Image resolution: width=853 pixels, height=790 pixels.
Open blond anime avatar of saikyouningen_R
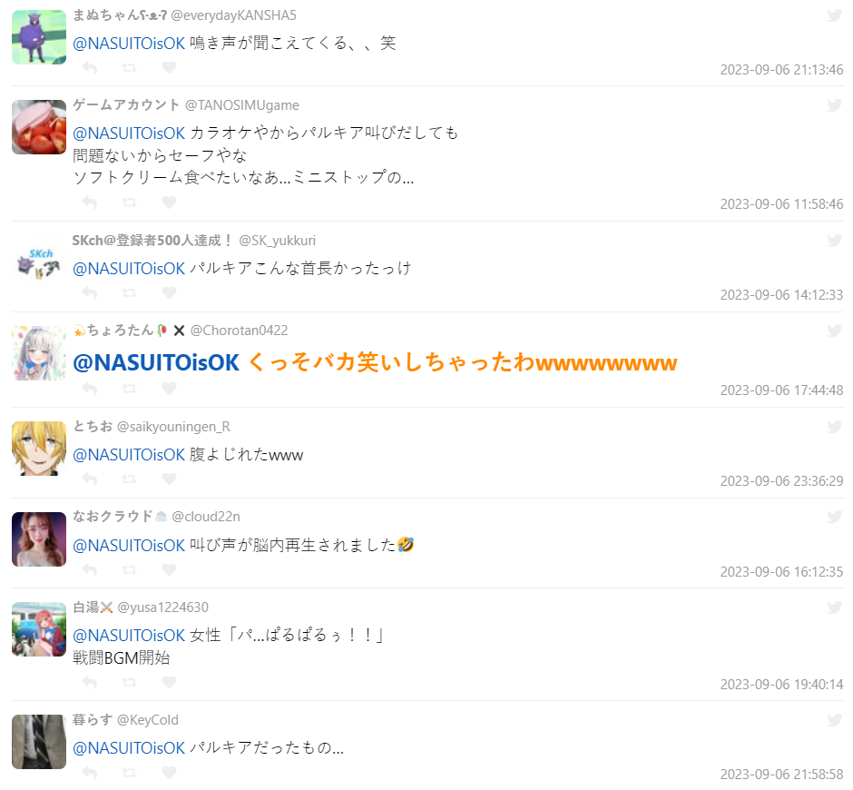click(x=39, y=449)
